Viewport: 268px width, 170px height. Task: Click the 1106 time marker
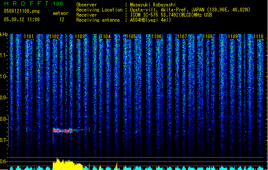pos(156,37)
